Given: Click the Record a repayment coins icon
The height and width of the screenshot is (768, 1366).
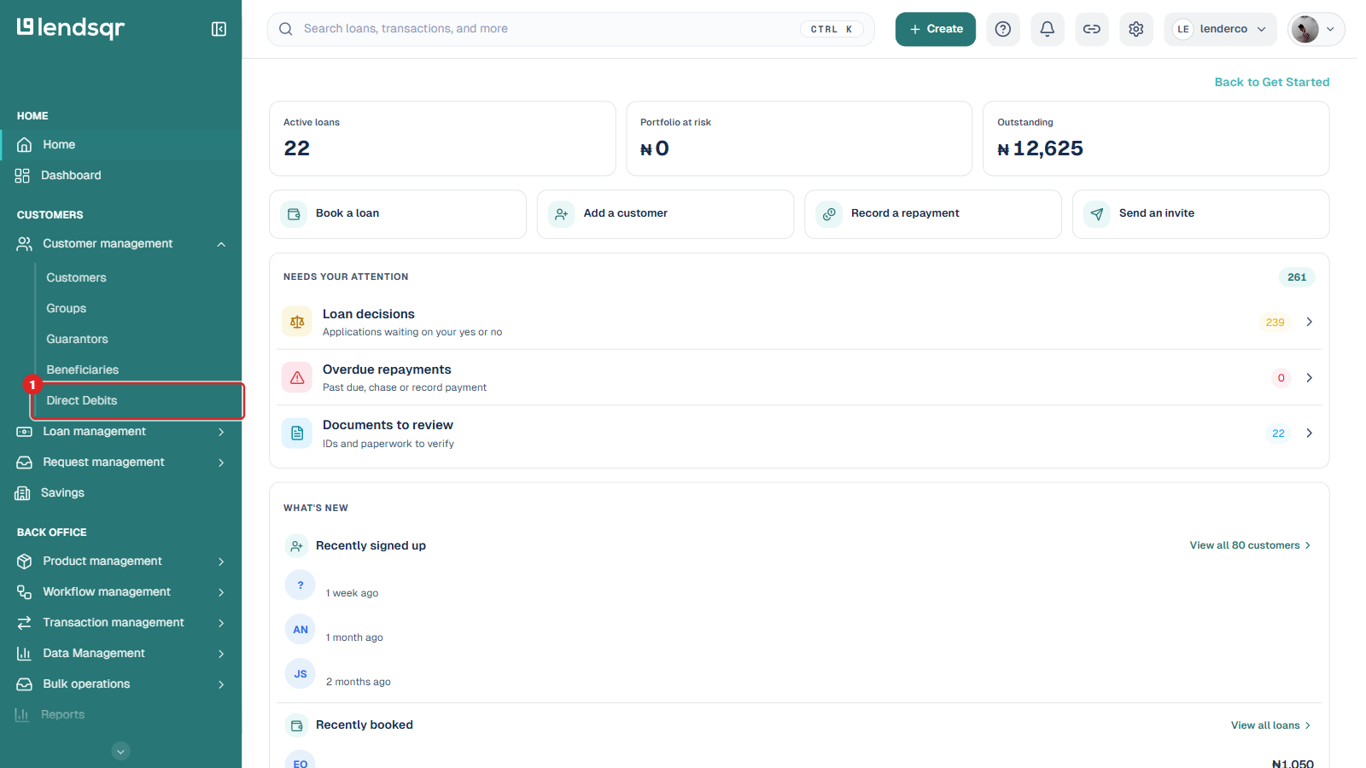Looking at the screenshot, I should (829, 214).
